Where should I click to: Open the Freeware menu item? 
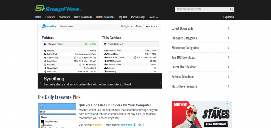pyautogui.click(x=50, y=17)
